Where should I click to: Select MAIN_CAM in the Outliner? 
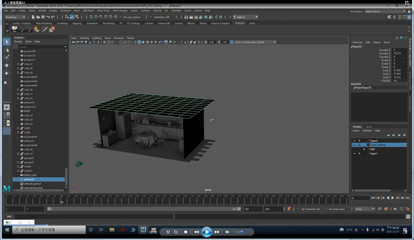(x=30, y=175)
